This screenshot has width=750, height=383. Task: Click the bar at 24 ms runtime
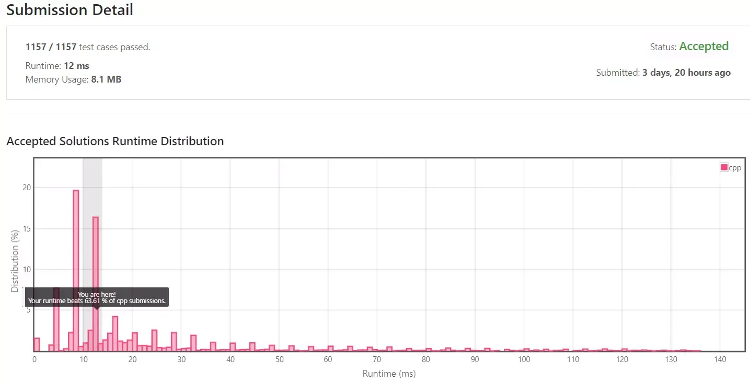154,340
